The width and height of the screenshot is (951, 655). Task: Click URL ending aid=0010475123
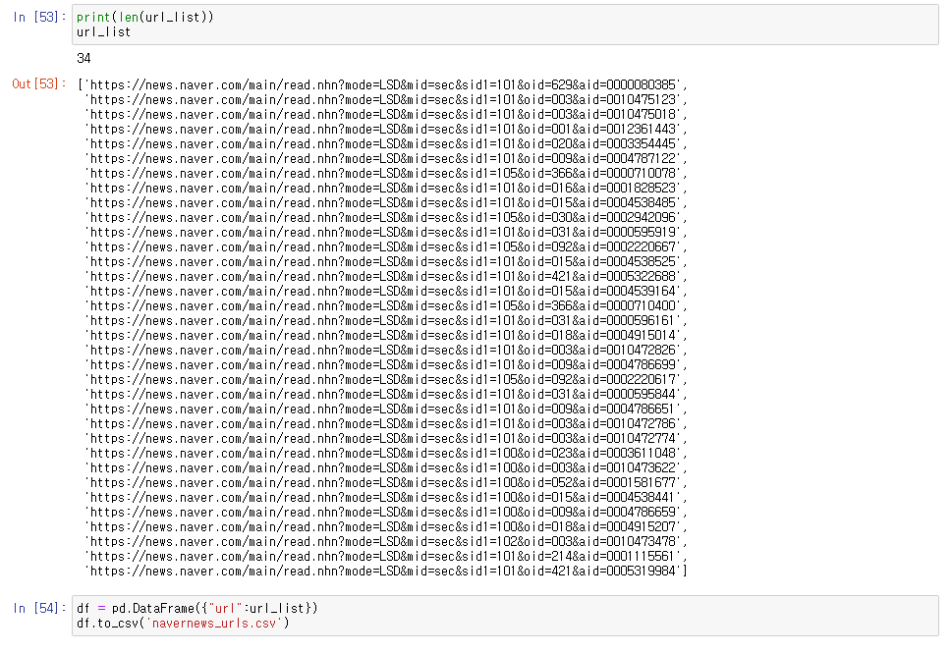(x=383, y=99)
